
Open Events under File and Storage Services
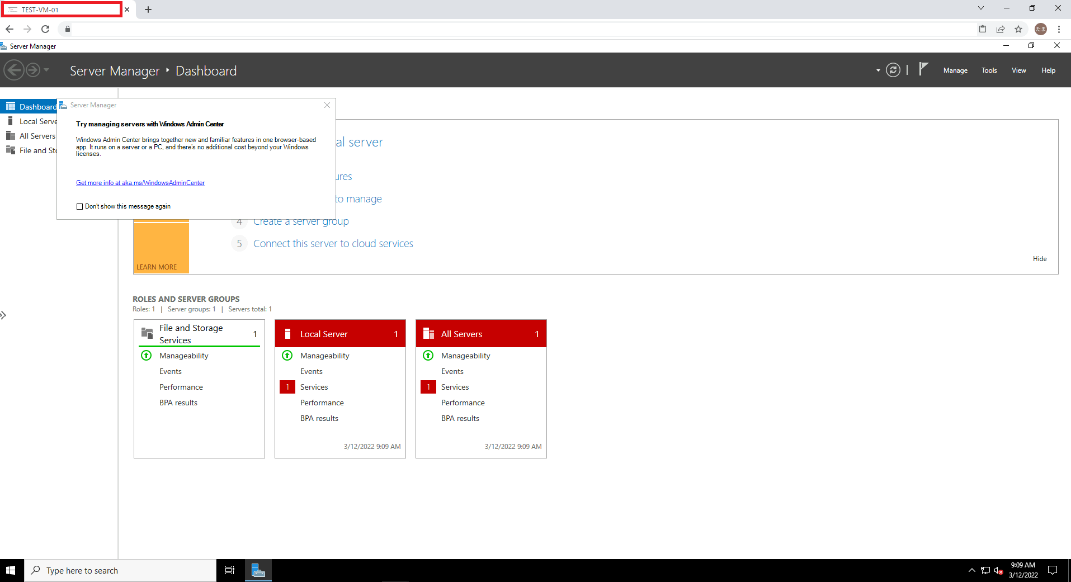pyautogui.click(x=171, y=371)
